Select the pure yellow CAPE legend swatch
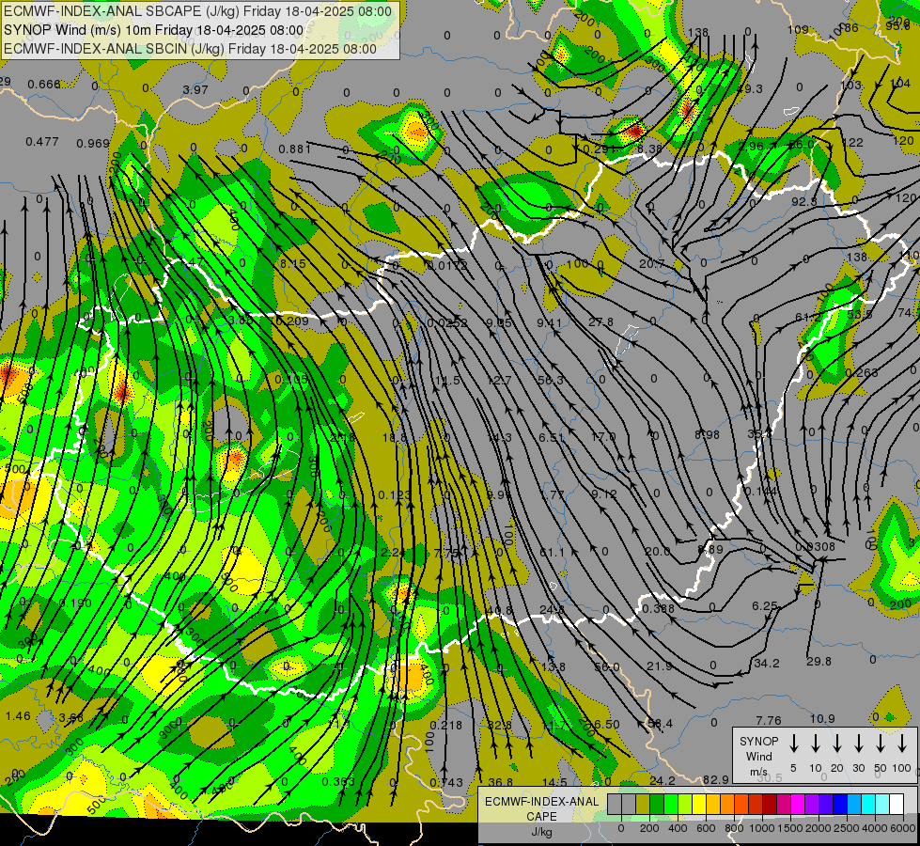 tap(699, 804)
